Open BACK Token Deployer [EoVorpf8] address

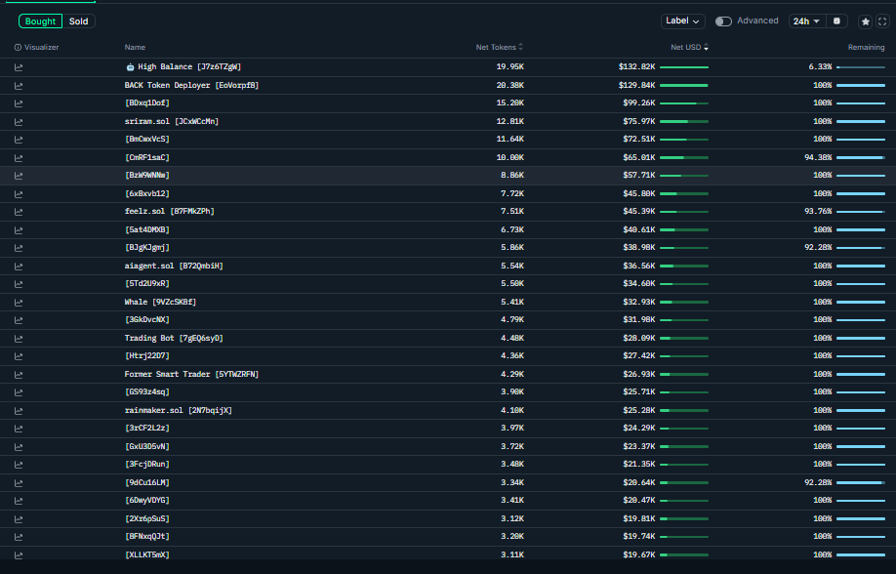pos(191,85)
